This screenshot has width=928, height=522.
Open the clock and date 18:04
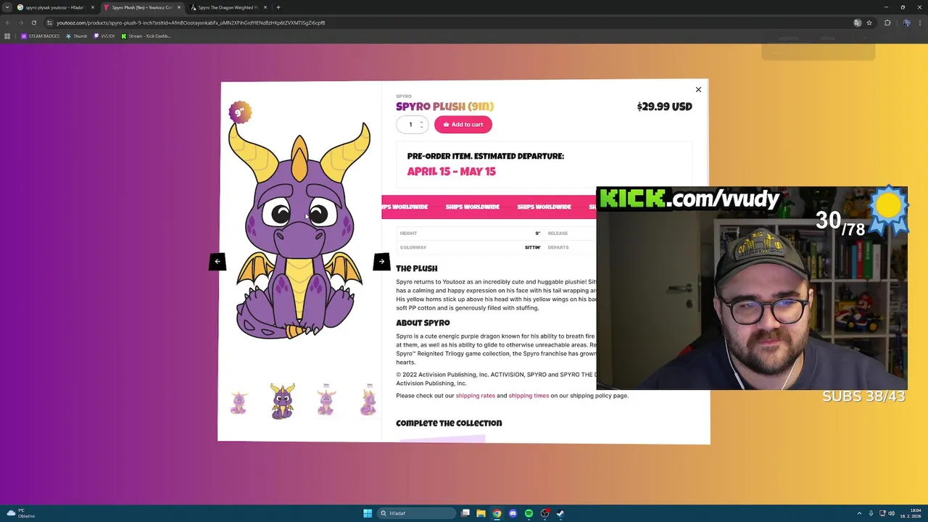pyautogui.click(x=911, y=513)
